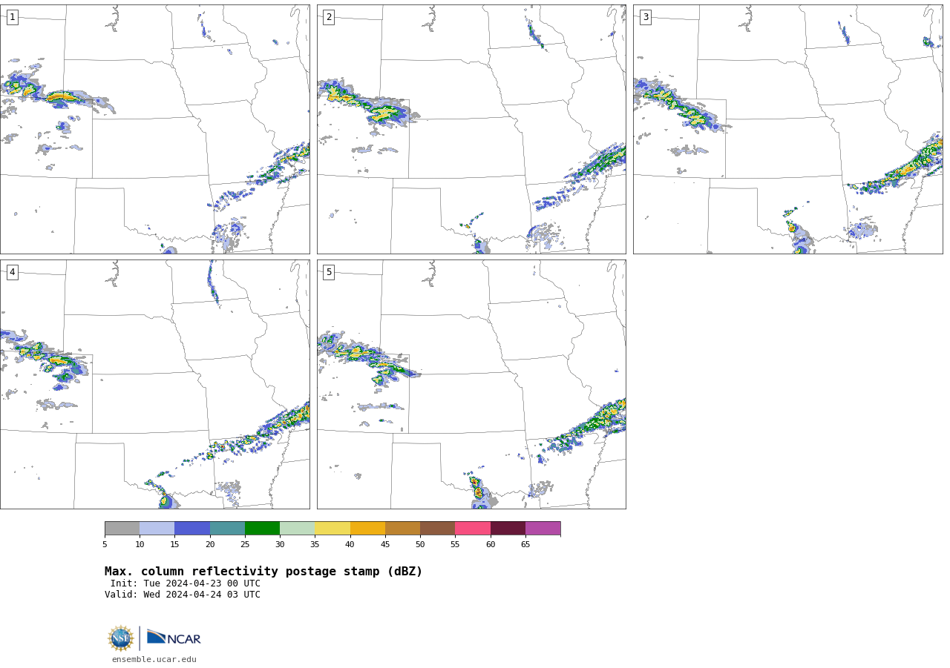Click the Valid: Wed 2024-04-24 03 UTC text
This screenshot has height=668, width=950.
[x=183, y=595]
